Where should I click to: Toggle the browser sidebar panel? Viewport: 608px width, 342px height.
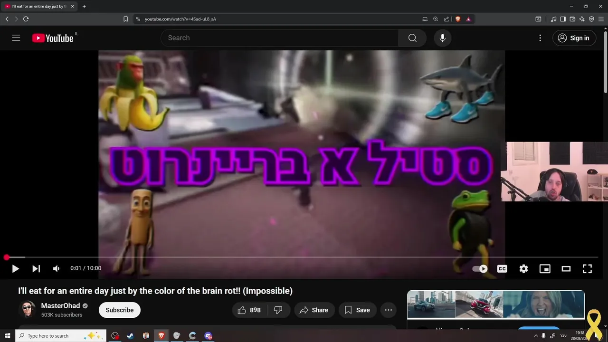click(563, 19)
